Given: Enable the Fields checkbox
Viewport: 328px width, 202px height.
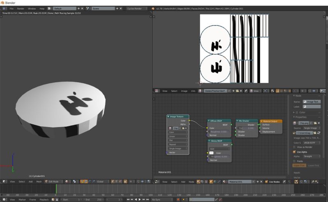Looking at the screenshot, I should tap(294, 161).
